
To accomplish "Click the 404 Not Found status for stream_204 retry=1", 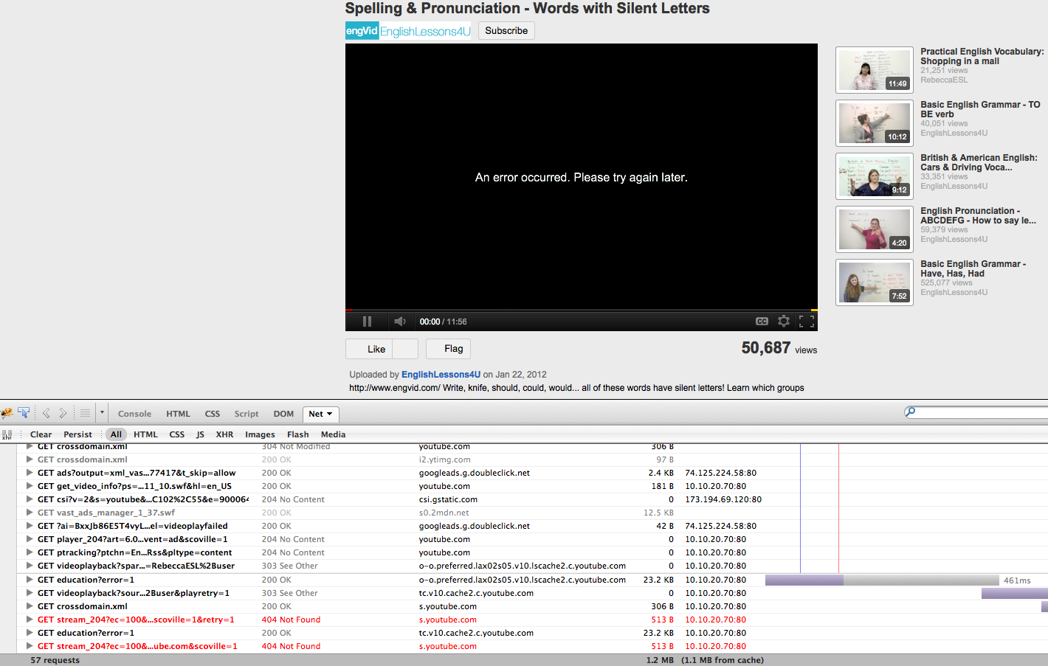I will [291, 620].
